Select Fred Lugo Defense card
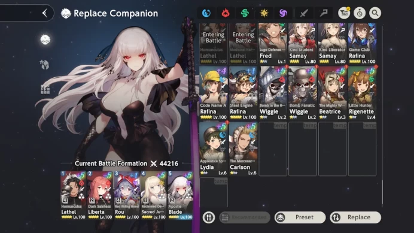Viewport: 414px width, 233px height. pyautogui.click(x=273, y=44)
